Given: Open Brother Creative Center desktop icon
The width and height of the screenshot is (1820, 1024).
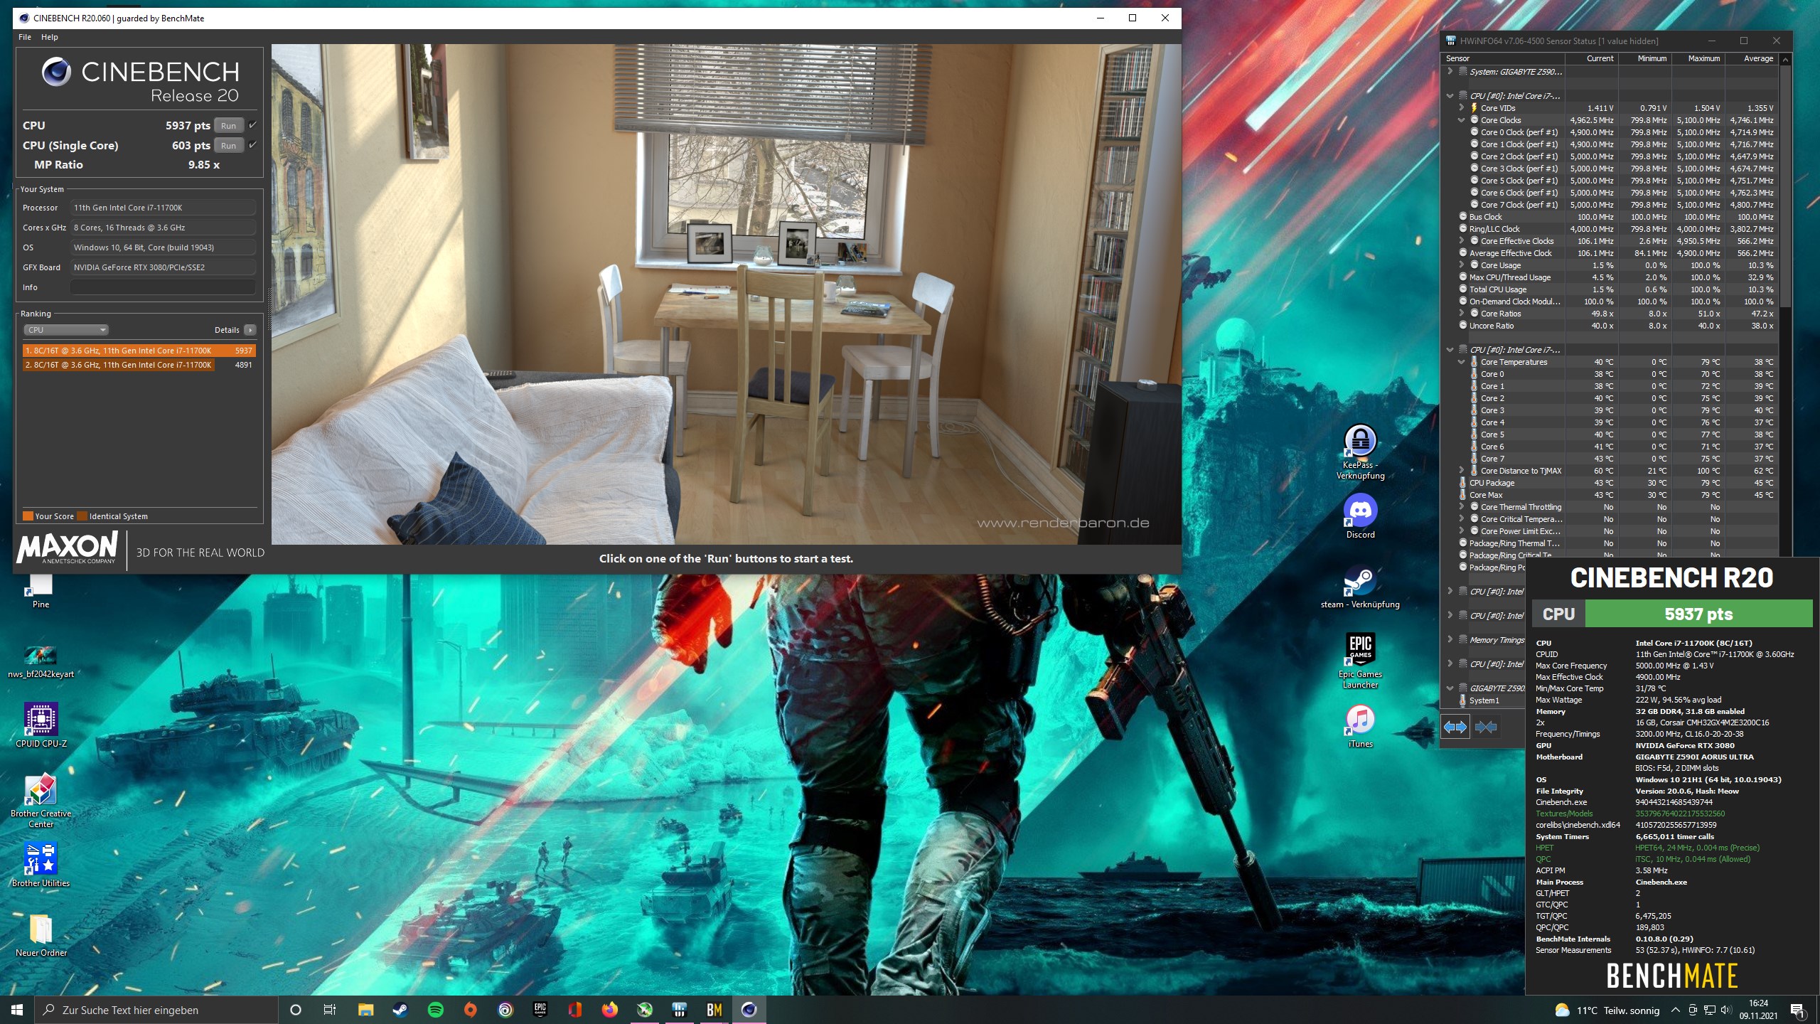Looking at the screenshot, I should coord(41,800).
